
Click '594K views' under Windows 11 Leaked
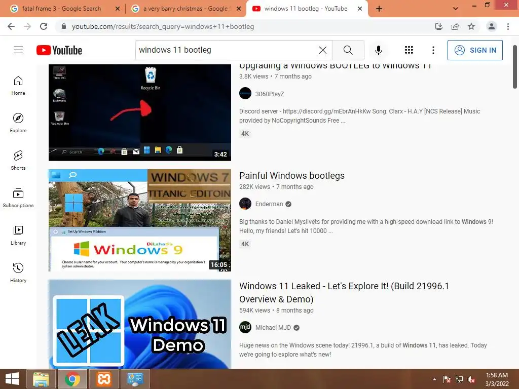[x=254, y=310]
